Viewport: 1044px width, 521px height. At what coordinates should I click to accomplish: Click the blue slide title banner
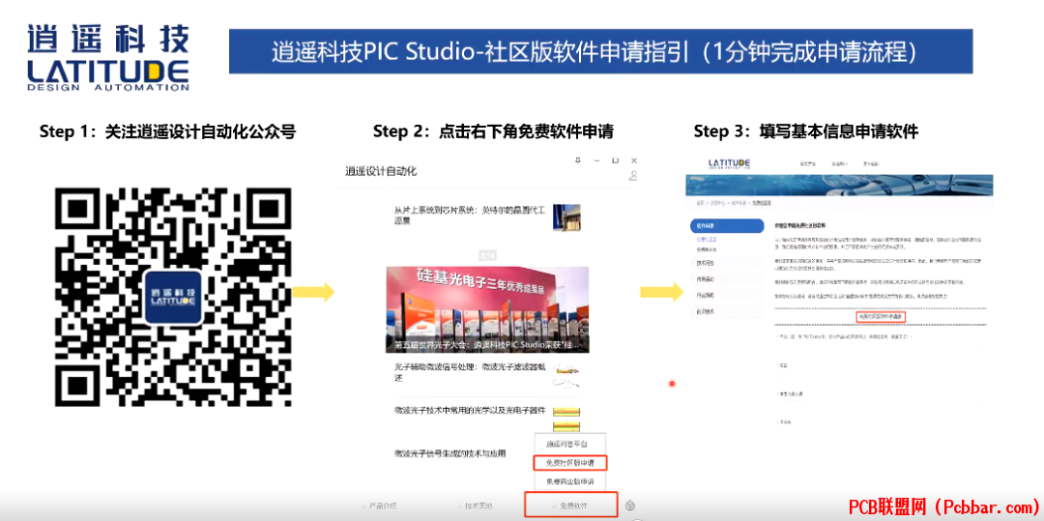(x=600, y=51)
